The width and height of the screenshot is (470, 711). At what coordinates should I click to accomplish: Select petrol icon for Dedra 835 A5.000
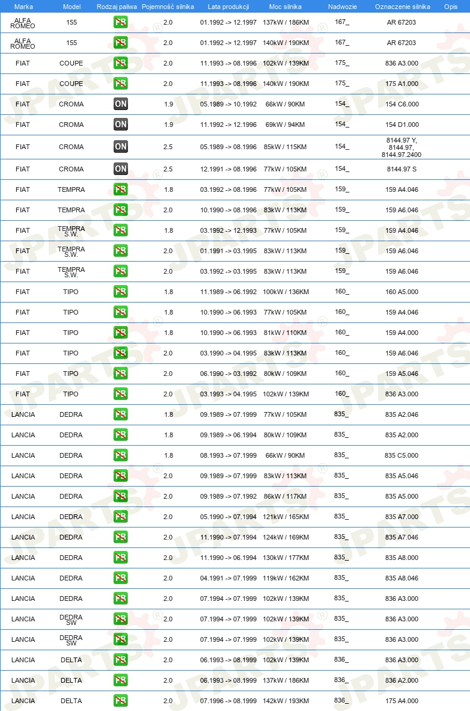121,496
